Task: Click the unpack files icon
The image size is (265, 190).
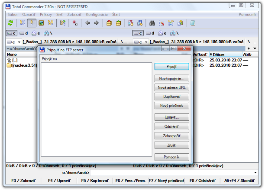Action: (x=118, y=23)
